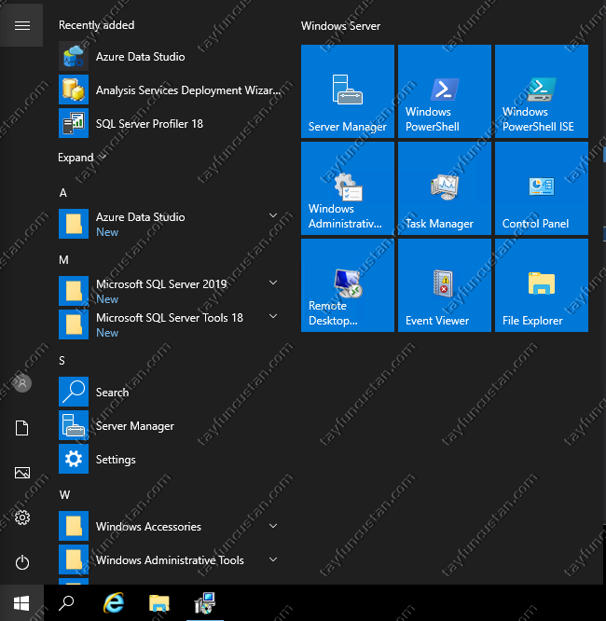Open Settings from the app list
606x621 pixels.
coord(171,460)
